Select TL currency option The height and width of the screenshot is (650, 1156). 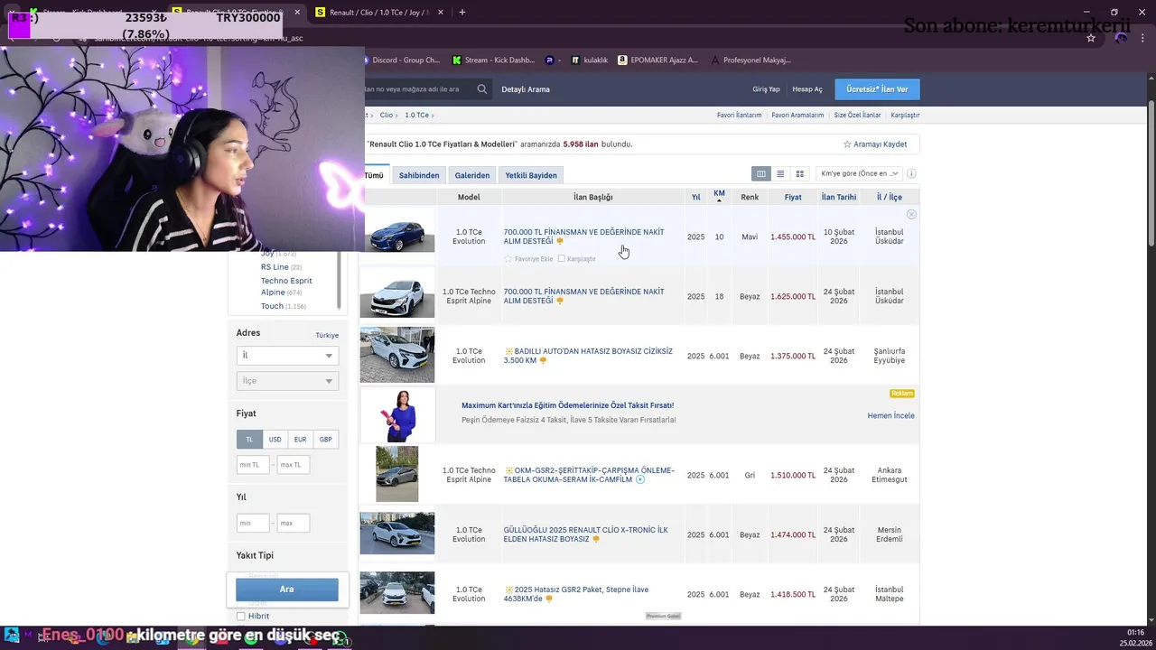(x=249, y=440)
